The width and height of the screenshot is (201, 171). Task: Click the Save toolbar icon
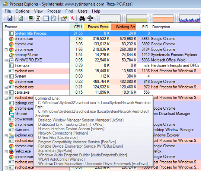(10, 18)
